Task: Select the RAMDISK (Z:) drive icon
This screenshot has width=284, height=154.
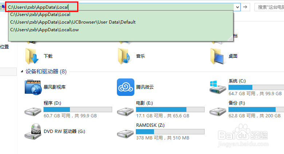Action: coord(125,134)
